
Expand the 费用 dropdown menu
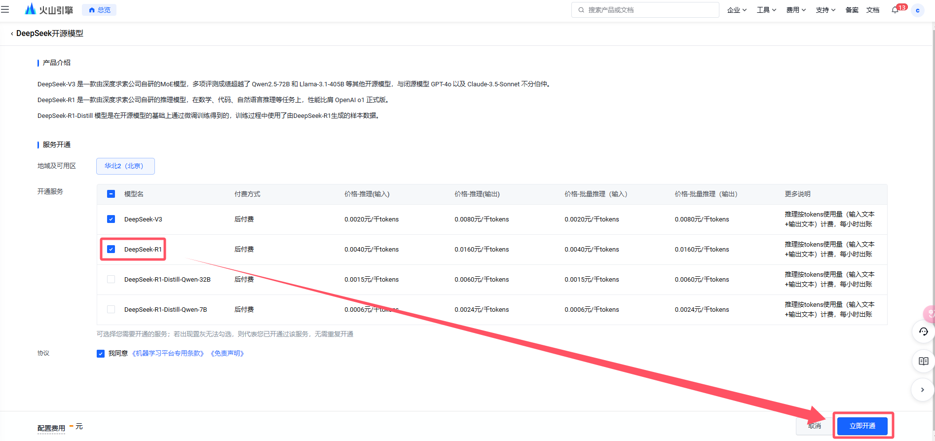click(x=796, y=10)
